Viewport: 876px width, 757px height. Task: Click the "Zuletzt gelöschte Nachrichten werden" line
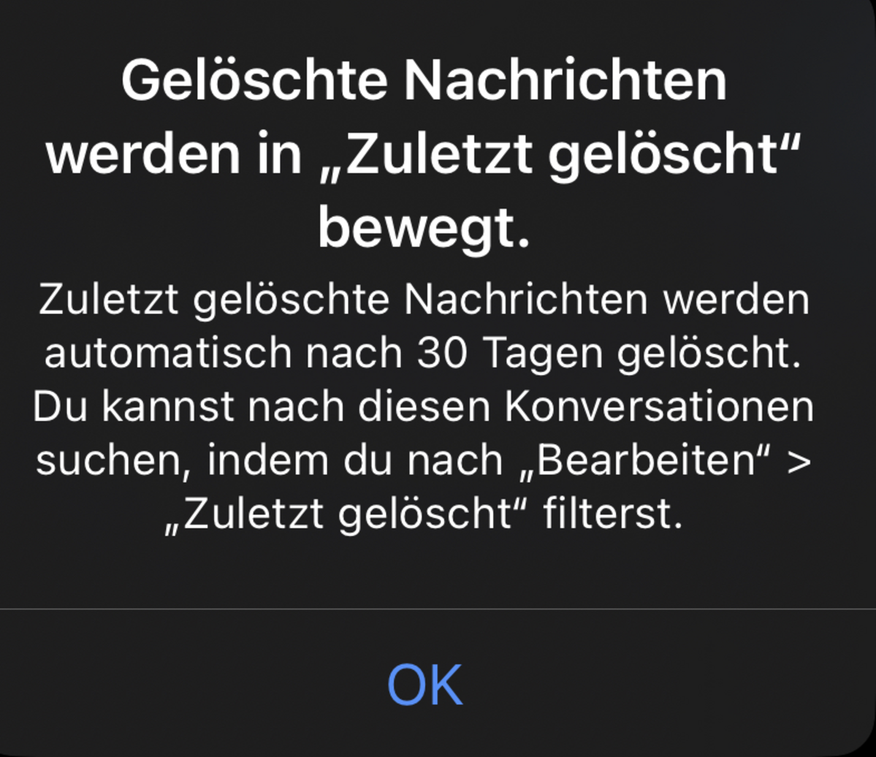click(x=424, y=300)
